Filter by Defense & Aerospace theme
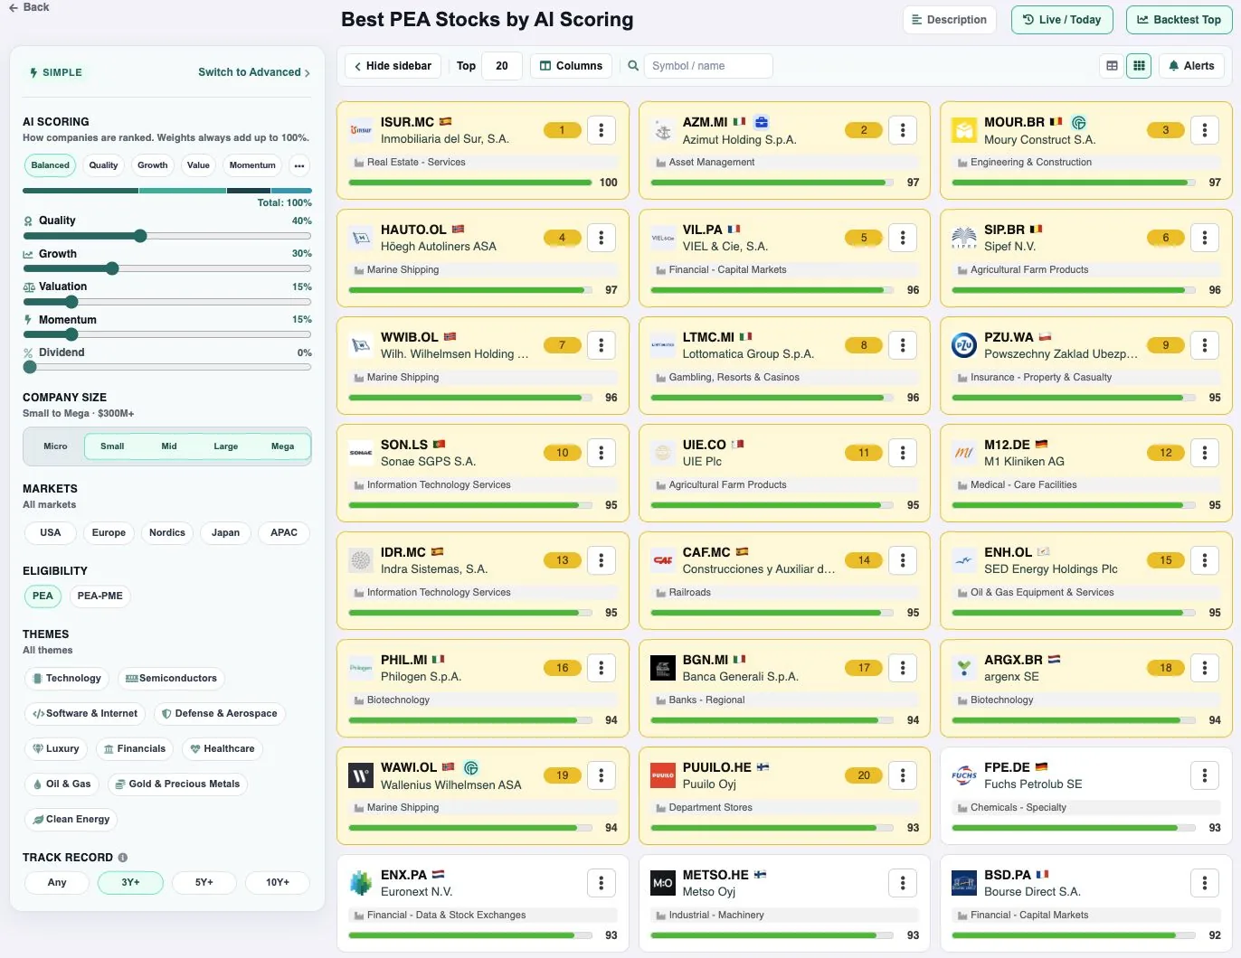Screen dimensions: 1241x958 click(x=219, y=714)
